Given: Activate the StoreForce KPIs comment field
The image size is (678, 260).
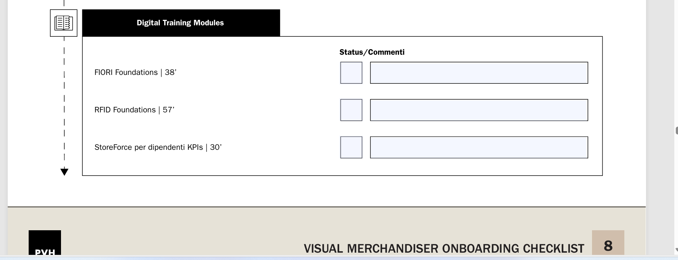Looking at the screenshot, I should [479, 147].
